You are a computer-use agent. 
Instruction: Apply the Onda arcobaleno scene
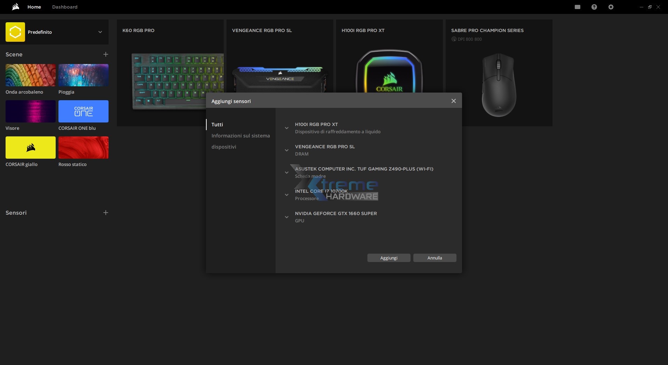coord(31,75)
